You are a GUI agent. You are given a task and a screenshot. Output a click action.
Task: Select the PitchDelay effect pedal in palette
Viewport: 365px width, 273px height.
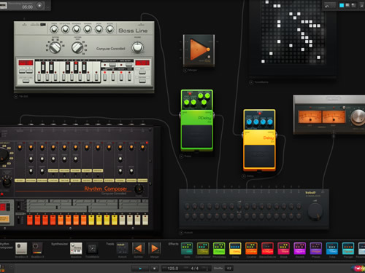click(219, 248)
